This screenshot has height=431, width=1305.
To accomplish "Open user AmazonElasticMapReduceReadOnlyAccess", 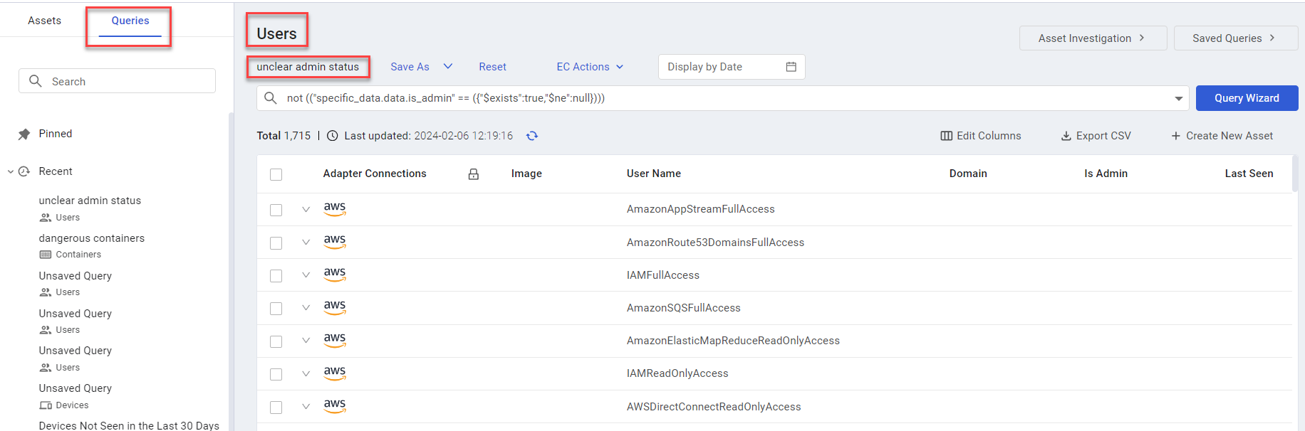I will (x=733, y=341).
